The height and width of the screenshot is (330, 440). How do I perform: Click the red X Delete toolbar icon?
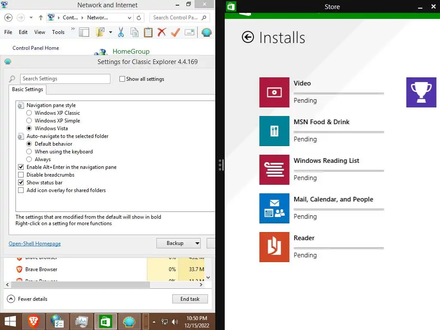click(162, 32)
